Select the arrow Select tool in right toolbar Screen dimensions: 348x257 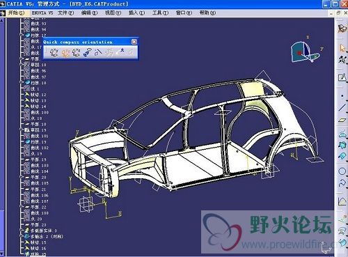342,48
